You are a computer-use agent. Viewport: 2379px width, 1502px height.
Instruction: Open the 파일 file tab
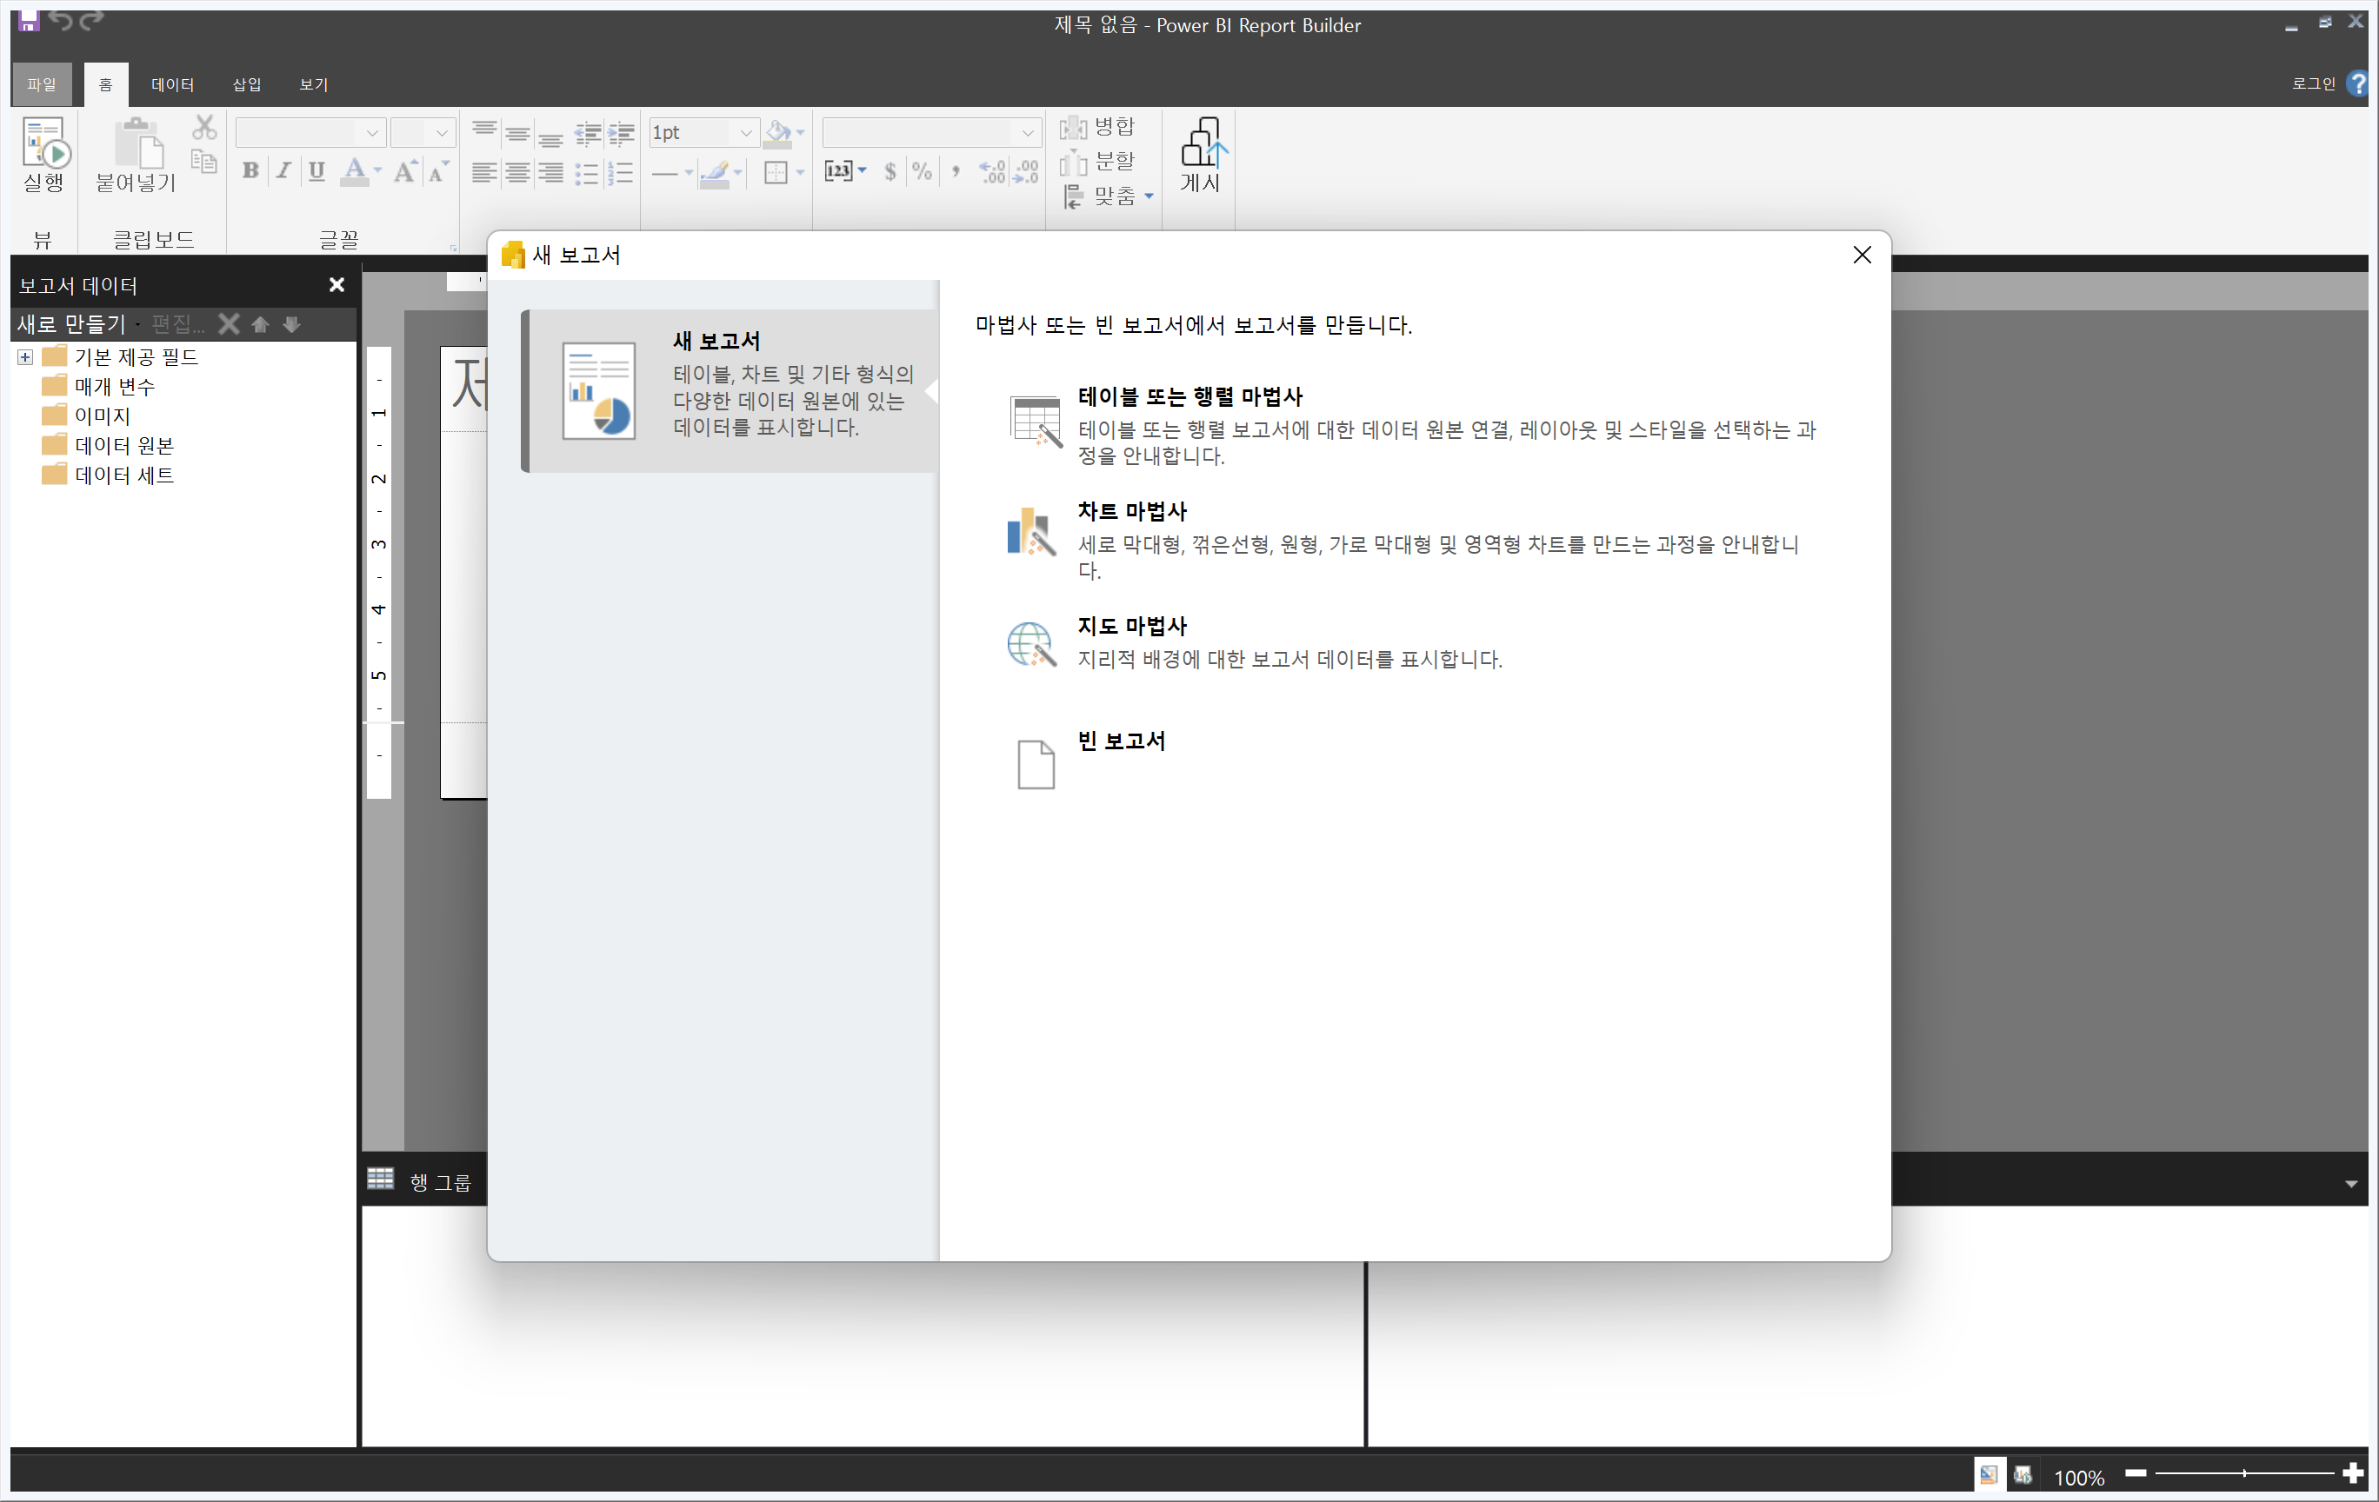42,85
